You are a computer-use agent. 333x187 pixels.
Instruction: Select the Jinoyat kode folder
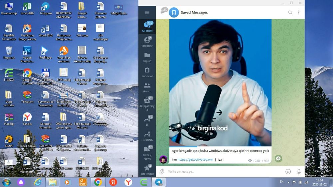(82, 11)
